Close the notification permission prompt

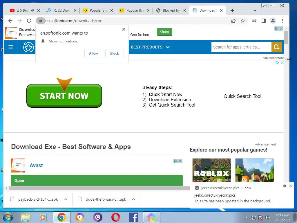coord(124,29)
